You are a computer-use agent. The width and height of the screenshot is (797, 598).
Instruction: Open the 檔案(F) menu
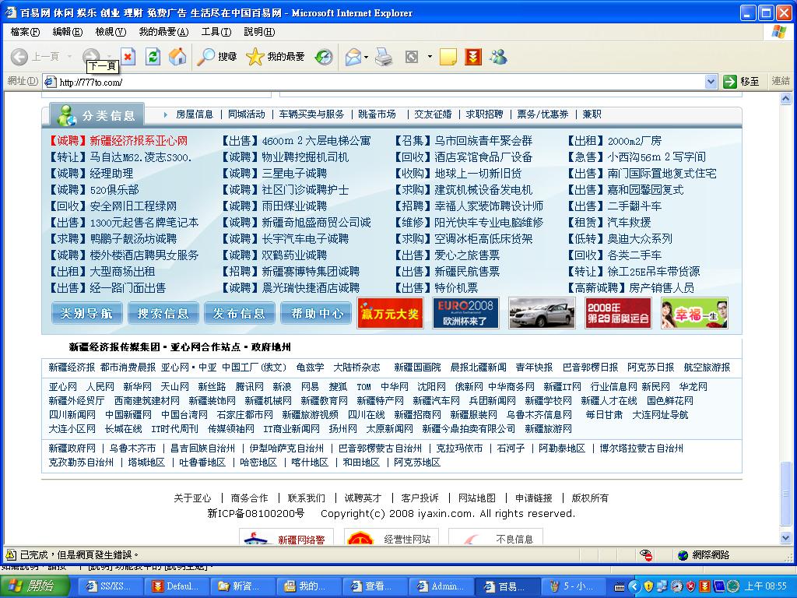[x=25, y=32]
